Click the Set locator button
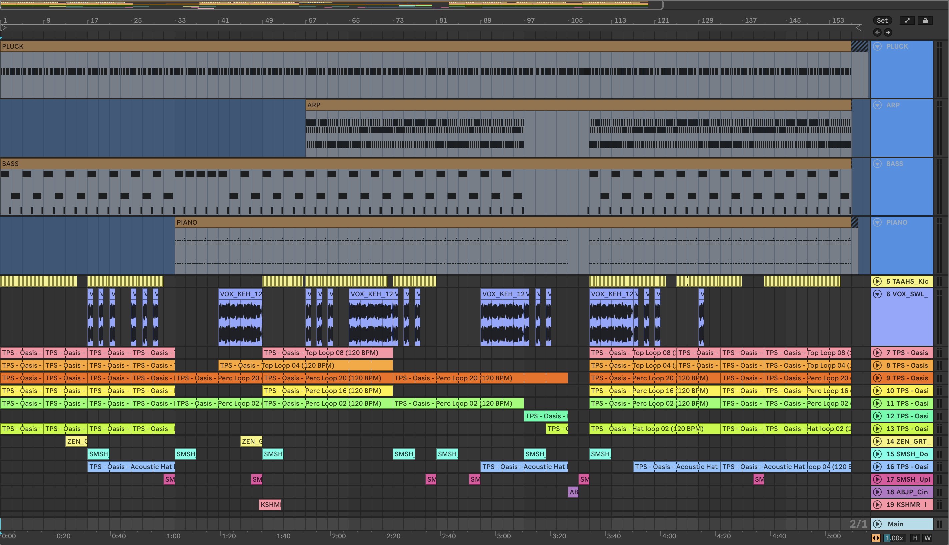The image size is (949, 545). 882,21
